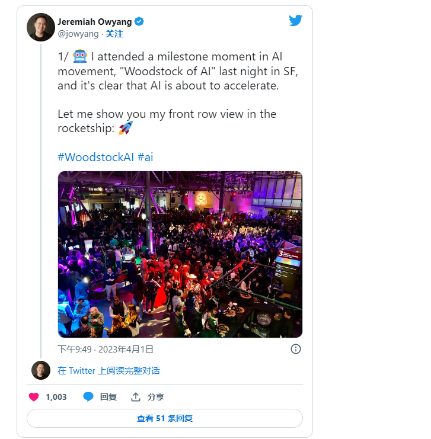431x439 pixels.
Task: Click the pink heart like icon
Action: tap(34, 397)
